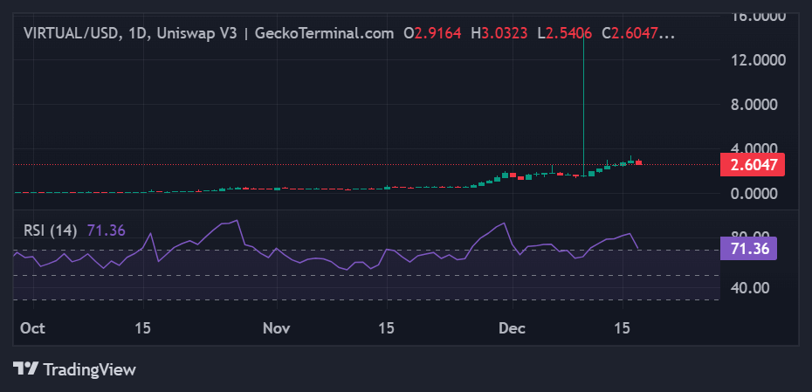The image size is (812, 392).
Task: Click the 40.00 RSI axis label
Action: pyautogui.click(x=750, y=288)
